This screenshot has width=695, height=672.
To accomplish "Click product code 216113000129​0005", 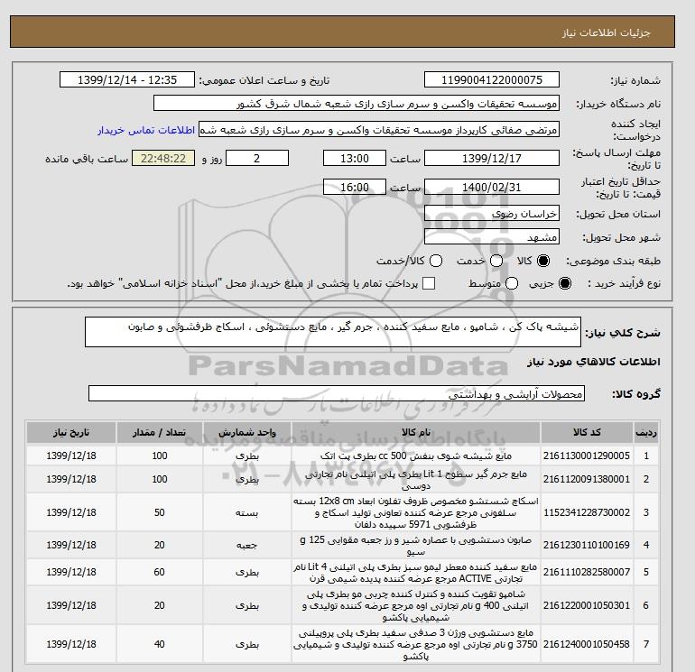I will point(587,456).
